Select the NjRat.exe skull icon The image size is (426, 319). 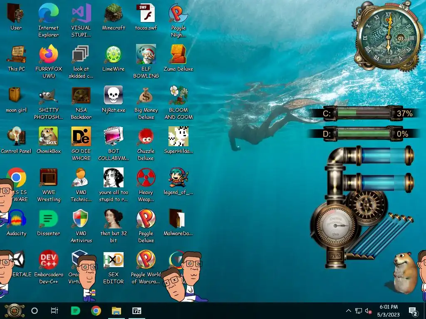(114, 100)
